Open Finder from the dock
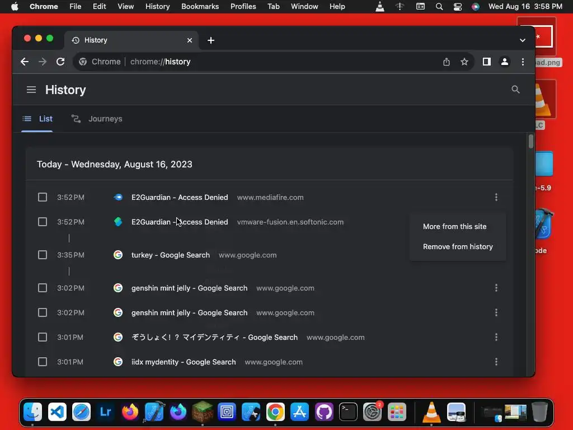Screen dimensions: 573x430 [x=32, y=412]
